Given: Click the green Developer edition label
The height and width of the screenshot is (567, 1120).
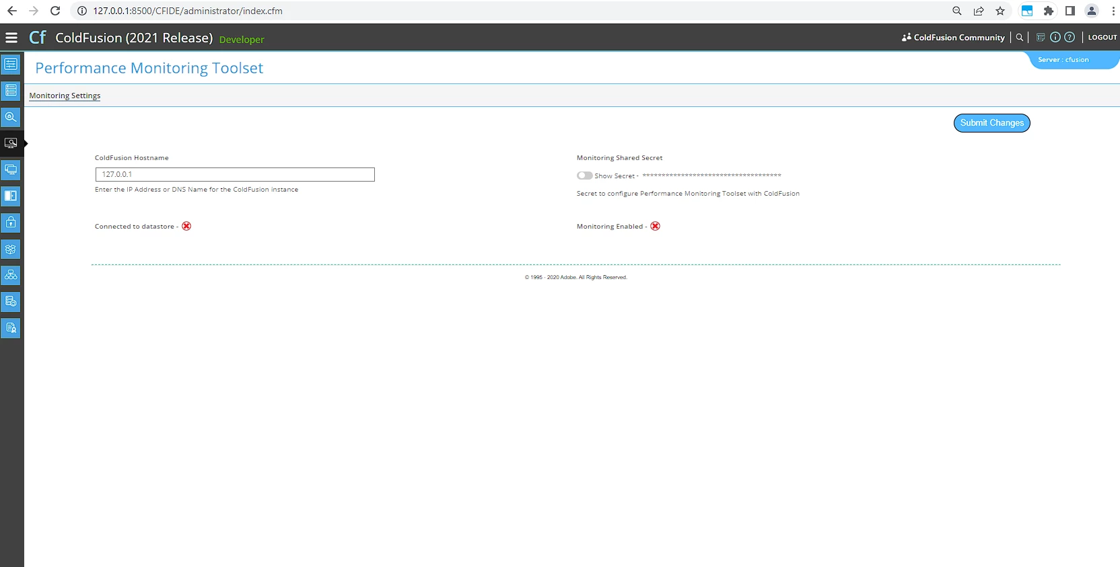Looking at the screenshot, I should click(x=242, y=40).
